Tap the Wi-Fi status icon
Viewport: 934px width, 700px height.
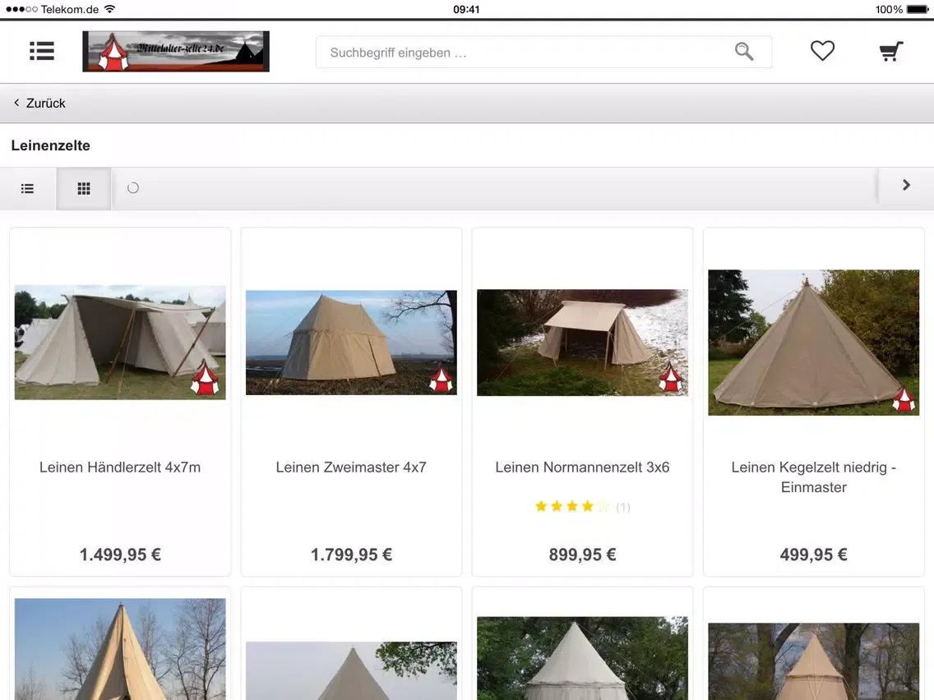(x=109, y=9)
